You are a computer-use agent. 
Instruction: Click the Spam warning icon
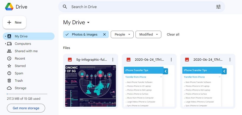pos(9,73)
